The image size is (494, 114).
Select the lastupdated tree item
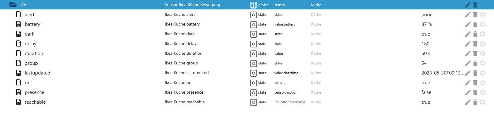coord(37,73)
